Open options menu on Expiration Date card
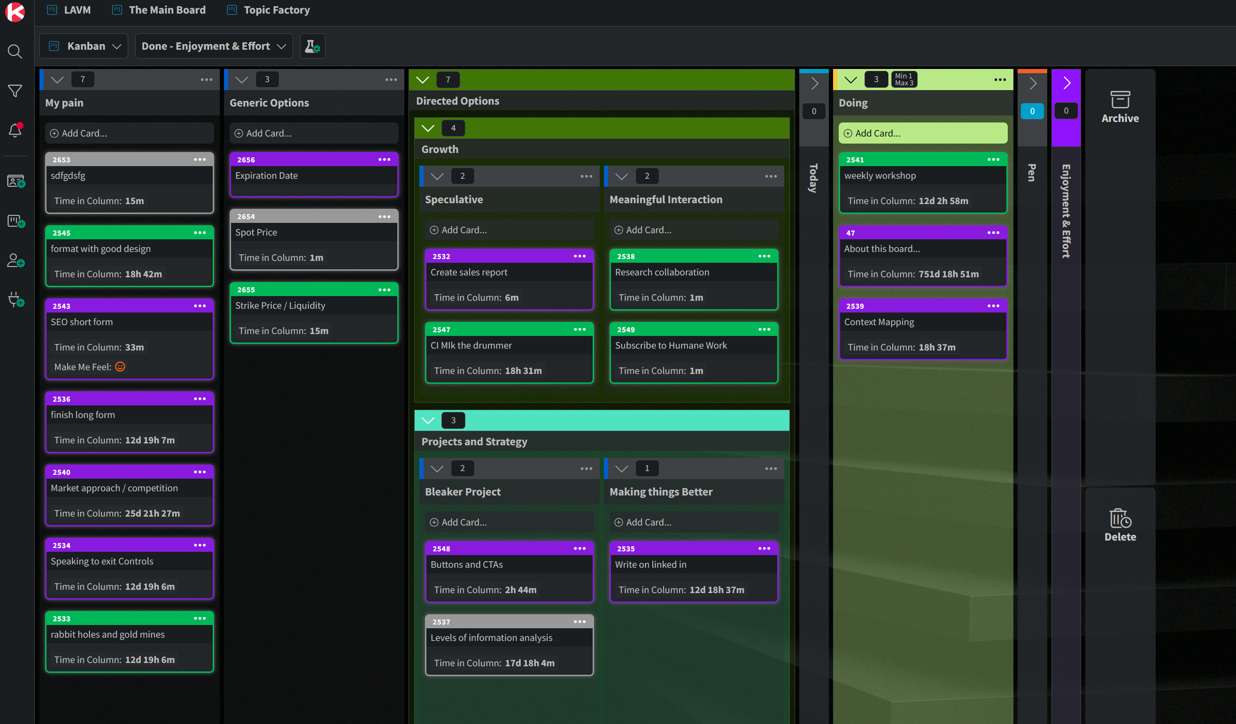 tap(384, 160)
